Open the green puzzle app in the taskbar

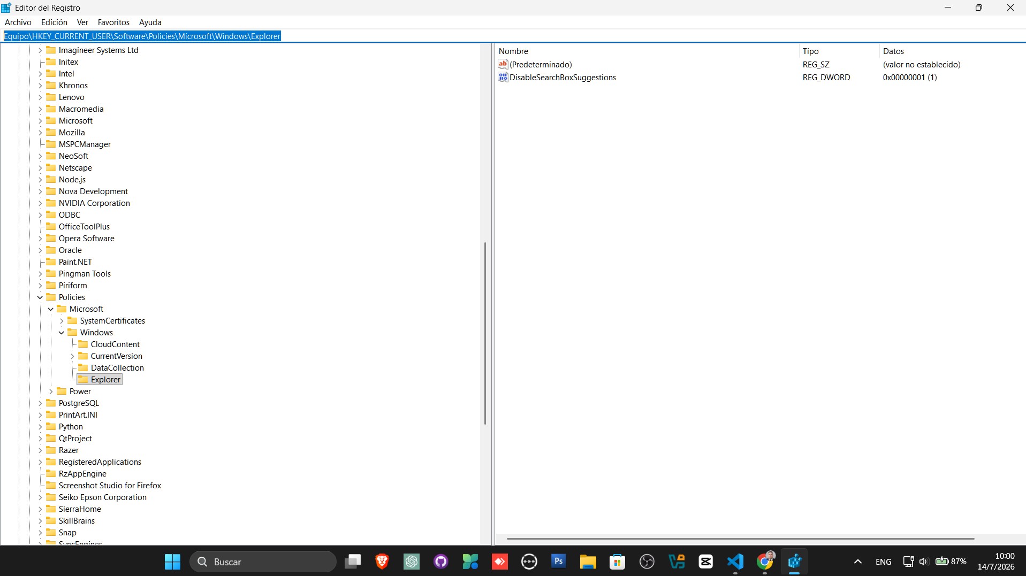470,562
